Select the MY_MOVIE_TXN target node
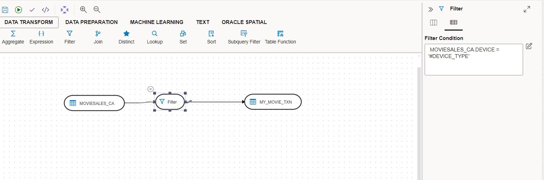Image resolution: width=544 pixels, height=180 pixels. point(273,102)
